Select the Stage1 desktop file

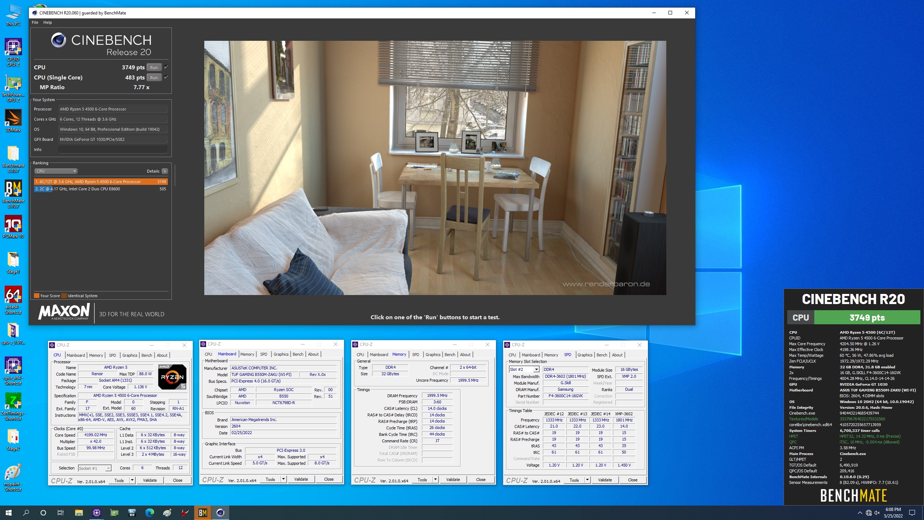[13, 263]
